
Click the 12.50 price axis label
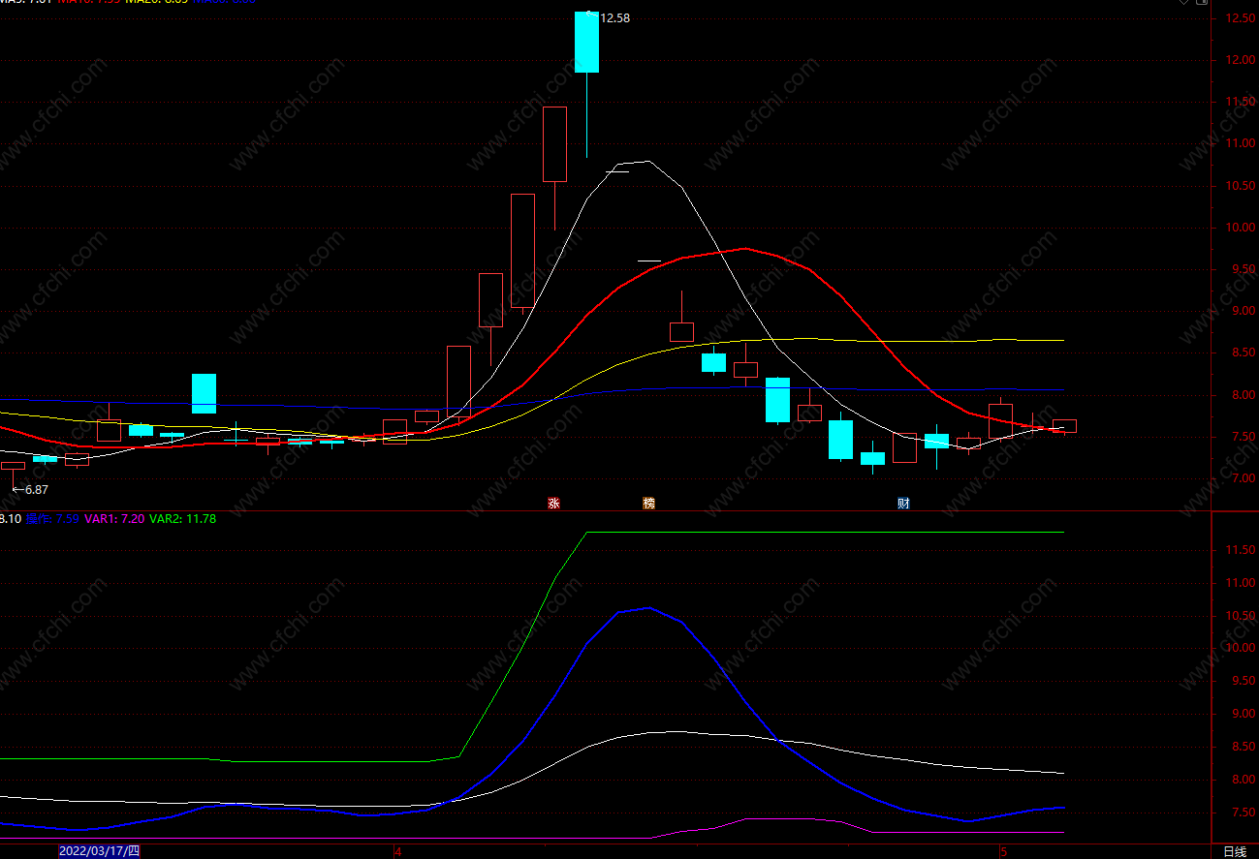point(1240,18)
